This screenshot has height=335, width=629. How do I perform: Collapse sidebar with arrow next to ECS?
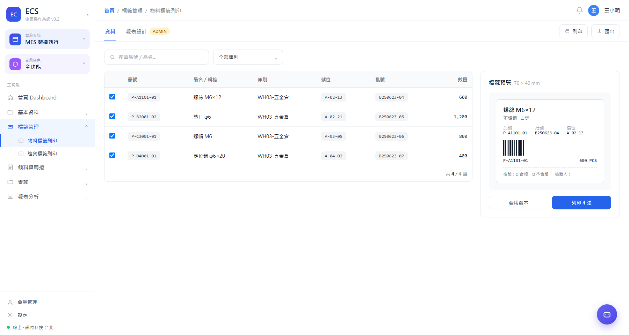click(x=87, y=15)
